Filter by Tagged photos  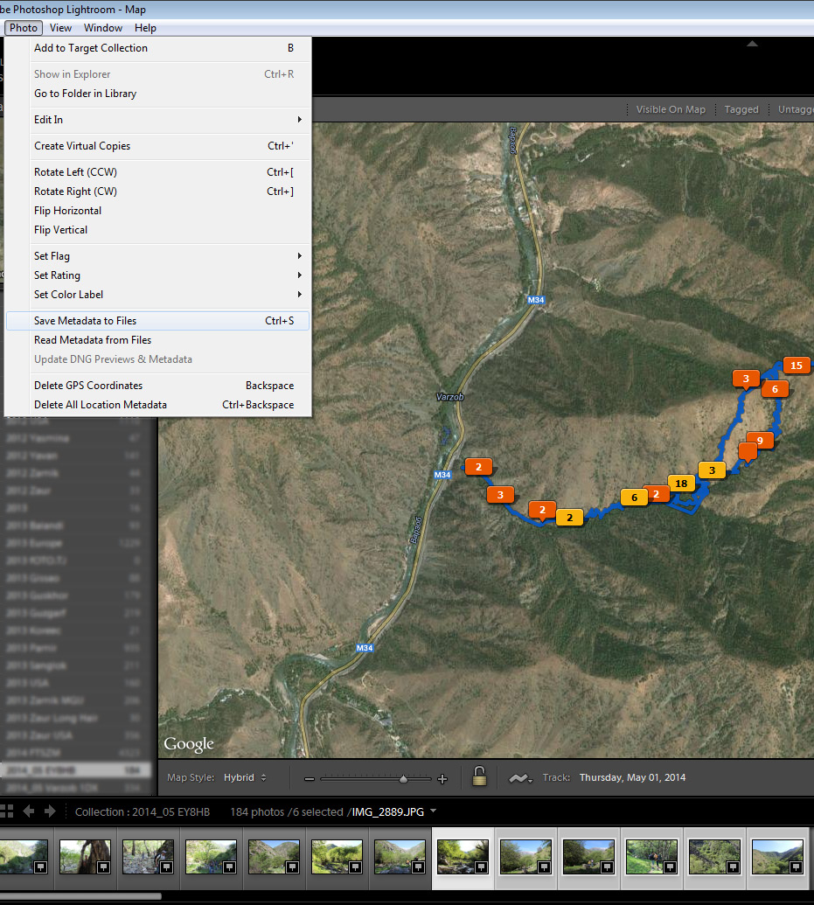click(741, 109)
